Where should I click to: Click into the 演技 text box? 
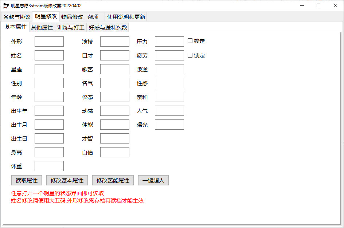tap(115, 42)
